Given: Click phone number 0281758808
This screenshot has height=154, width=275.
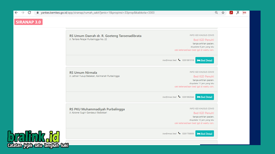Looking at the screenshot, I should click(x=188, y=133).
